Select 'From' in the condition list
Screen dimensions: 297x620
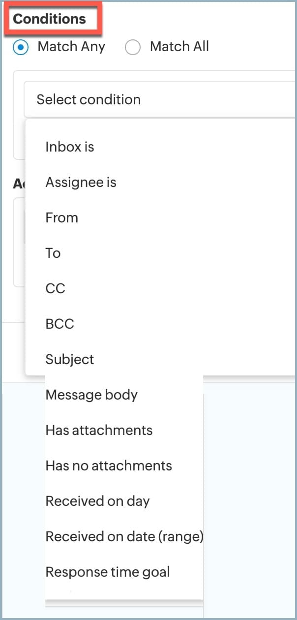pyautogui.click(x=62, y=217)
